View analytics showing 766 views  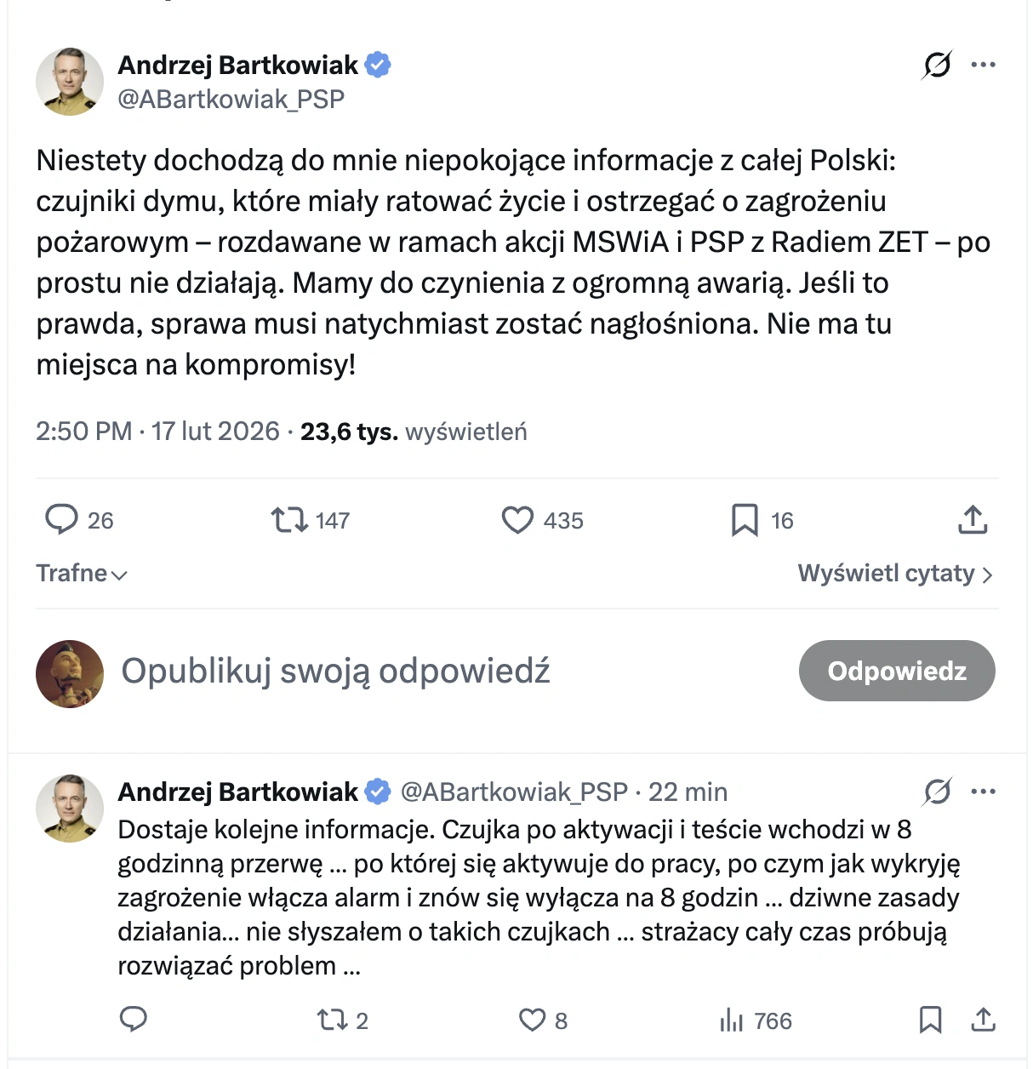pyautogui.click(x=732, y=1020)
